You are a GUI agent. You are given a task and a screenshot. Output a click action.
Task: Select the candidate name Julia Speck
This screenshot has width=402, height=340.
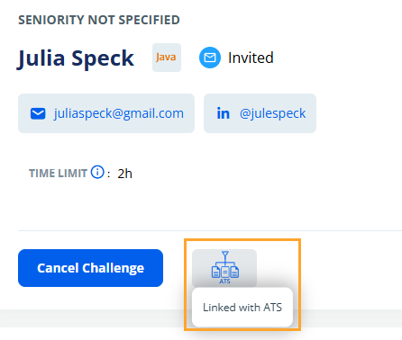click(x=76, y=58)
